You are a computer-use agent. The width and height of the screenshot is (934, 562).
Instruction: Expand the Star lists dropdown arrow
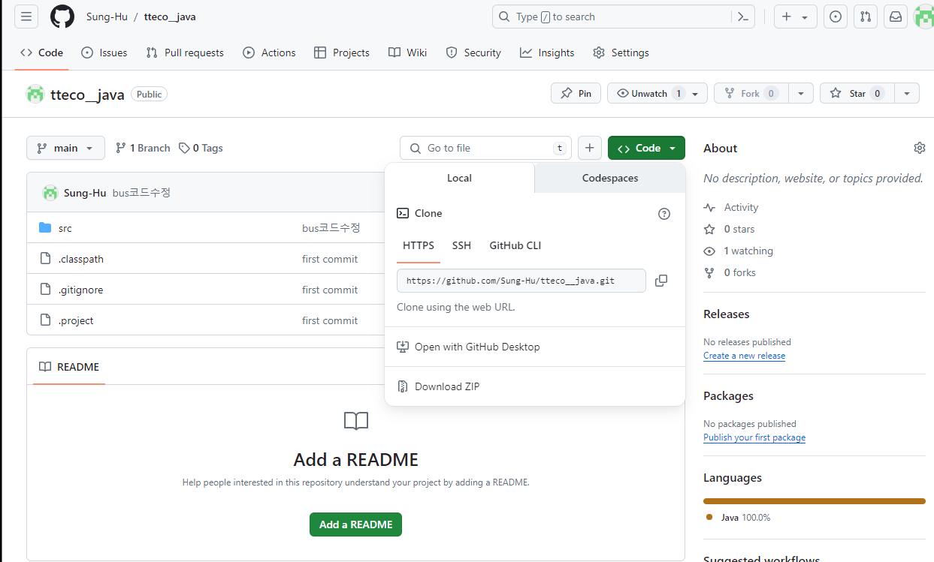[908, 94]
